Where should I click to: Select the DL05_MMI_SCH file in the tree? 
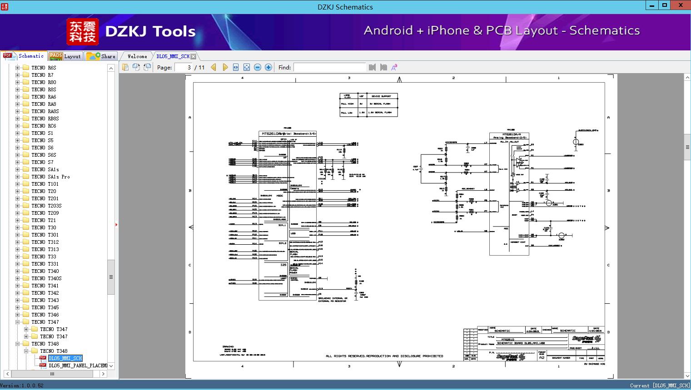[x=65, y=358]
